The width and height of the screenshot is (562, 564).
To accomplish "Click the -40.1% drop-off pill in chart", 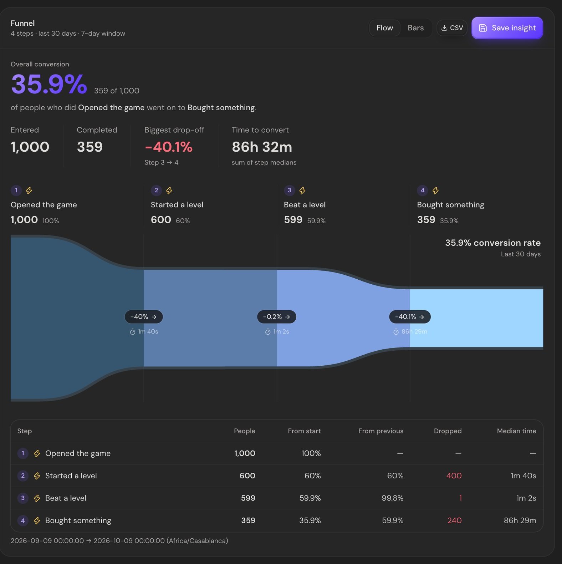I will [x=410, y=317].
